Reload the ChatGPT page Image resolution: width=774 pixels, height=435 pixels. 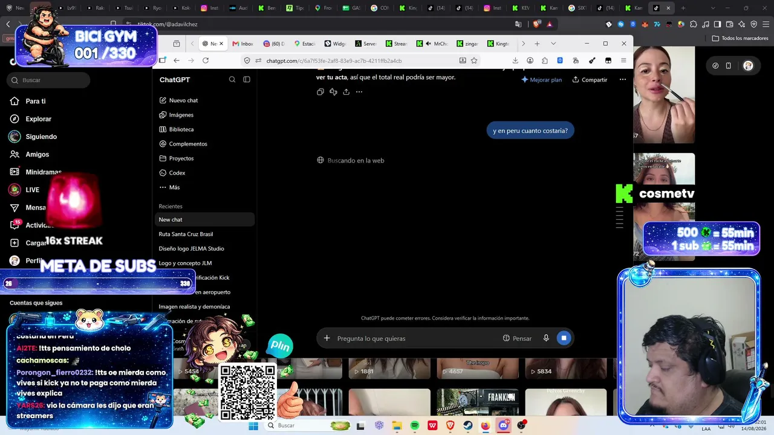[x=206, y=60]
